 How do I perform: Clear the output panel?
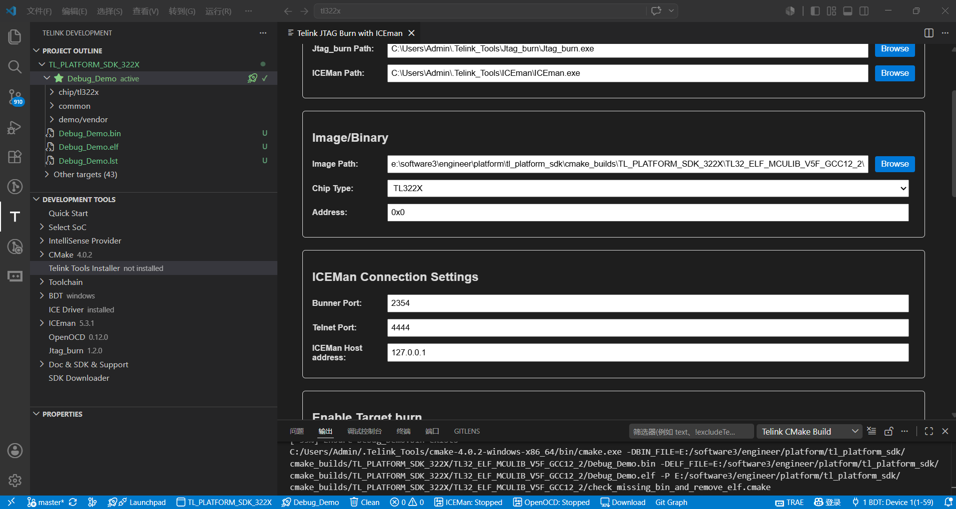click(872, 431)
